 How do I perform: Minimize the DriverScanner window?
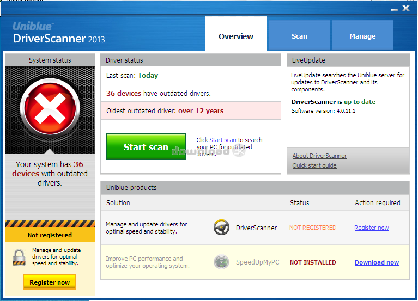coord(393,8)
